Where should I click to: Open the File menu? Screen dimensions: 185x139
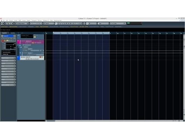(x=4, y=20)
